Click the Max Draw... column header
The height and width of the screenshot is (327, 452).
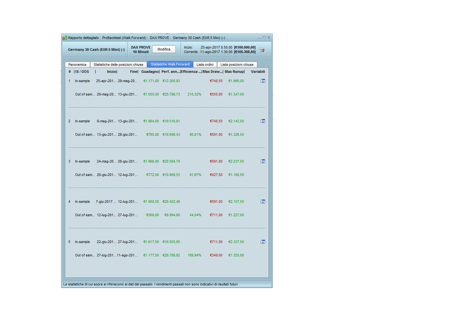[x=213, y=72]
